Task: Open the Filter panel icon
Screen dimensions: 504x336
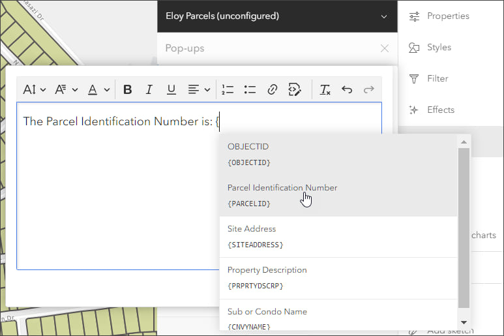Action: pos(414,78)
